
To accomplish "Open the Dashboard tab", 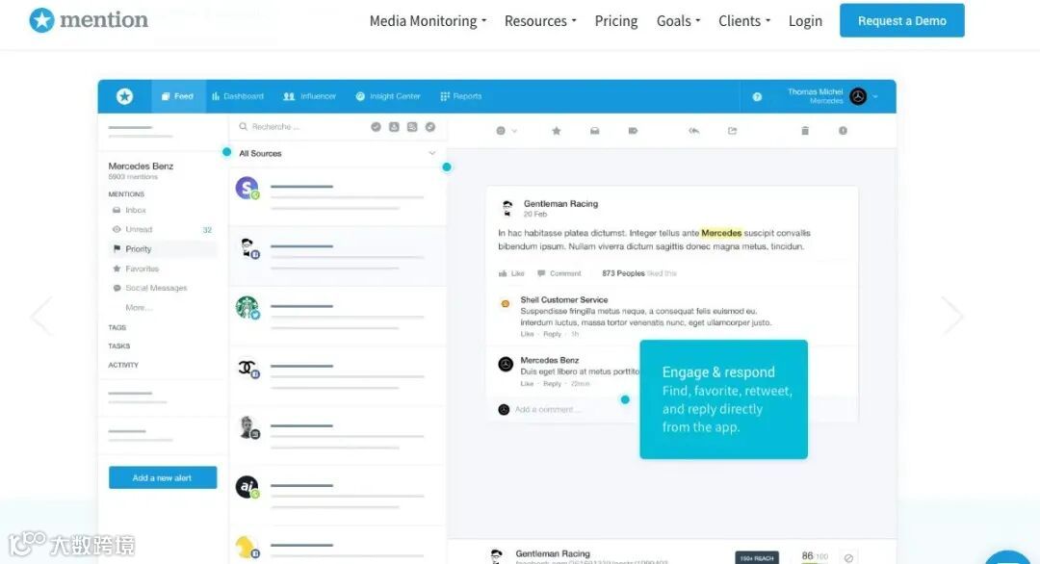I will click(238, 96).
